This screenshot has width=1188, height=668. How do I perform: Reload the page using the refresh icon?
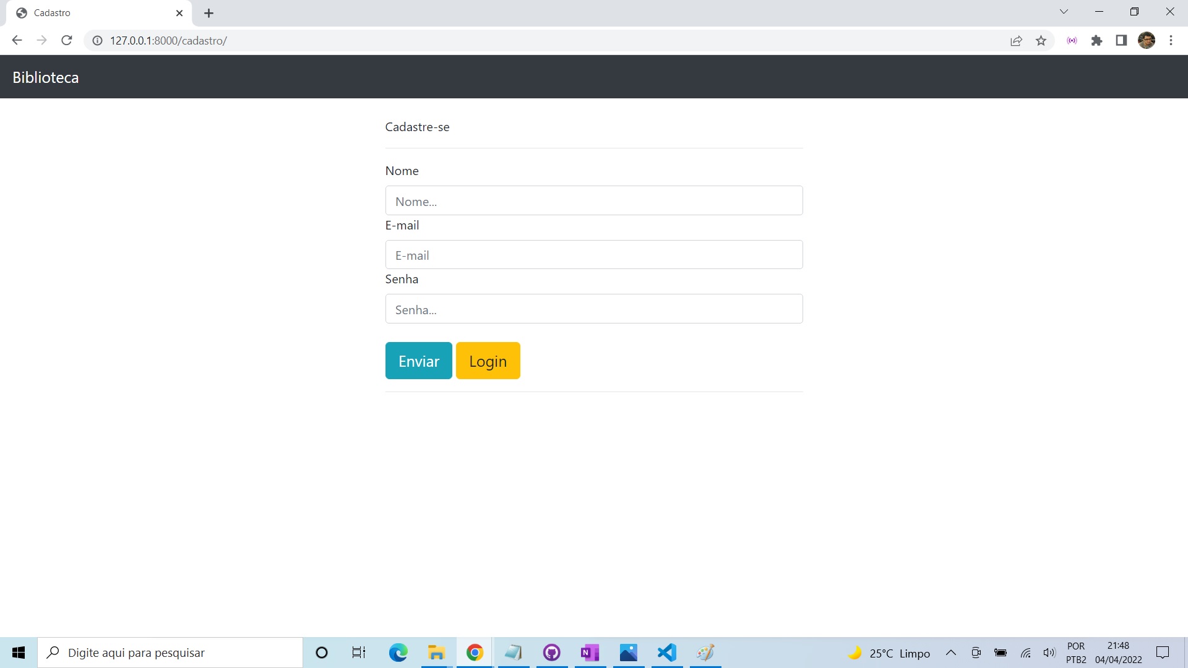[x=67, y=40]
